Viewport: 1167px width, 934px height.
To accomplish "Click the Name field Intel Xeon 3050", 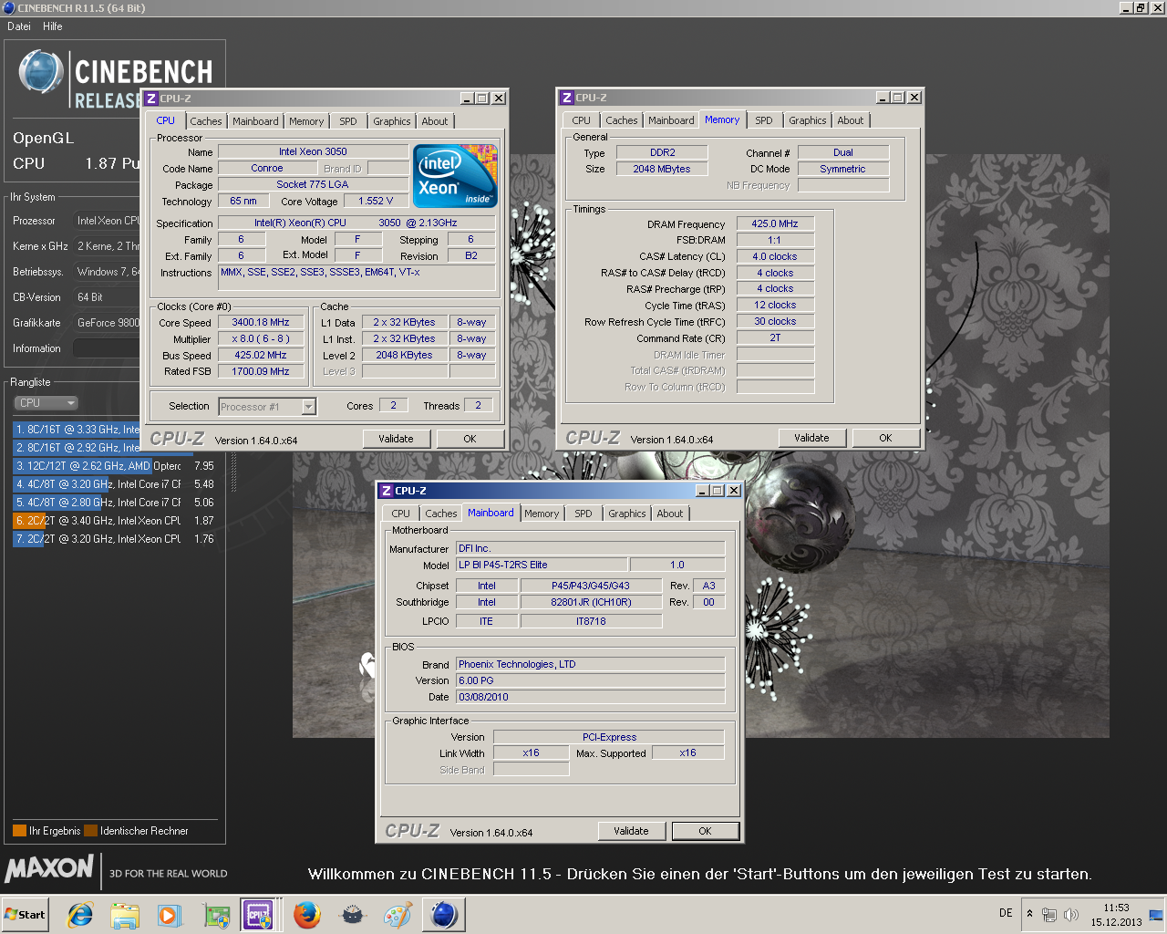I will click(313, 151).
